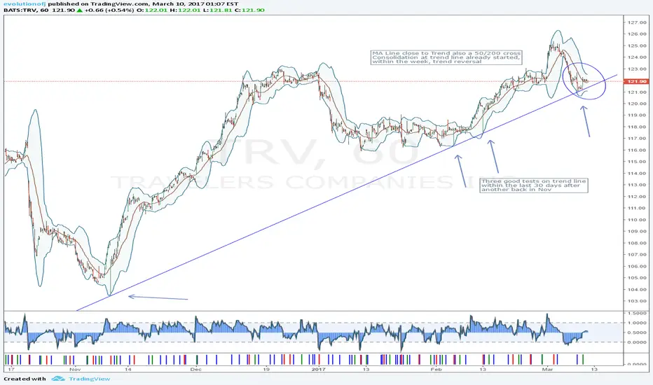Open the TradingView link in the footer

tap(90, 379)
